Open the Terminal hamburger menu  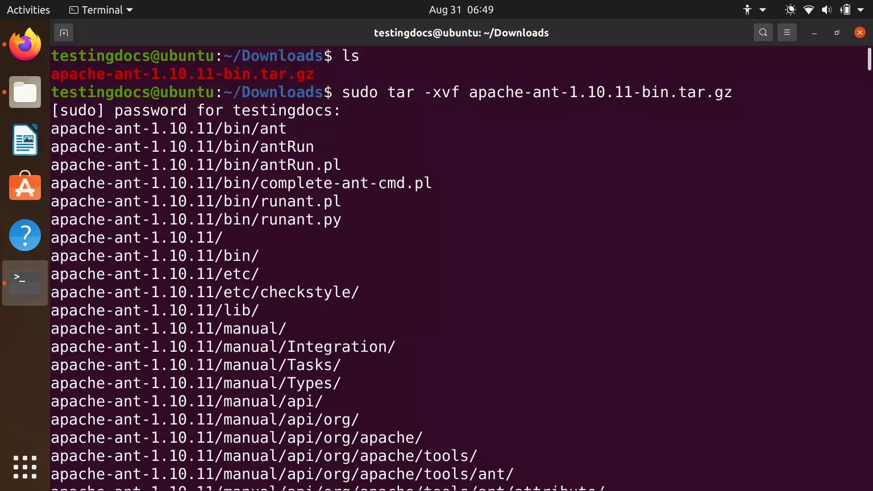[787, 32]
